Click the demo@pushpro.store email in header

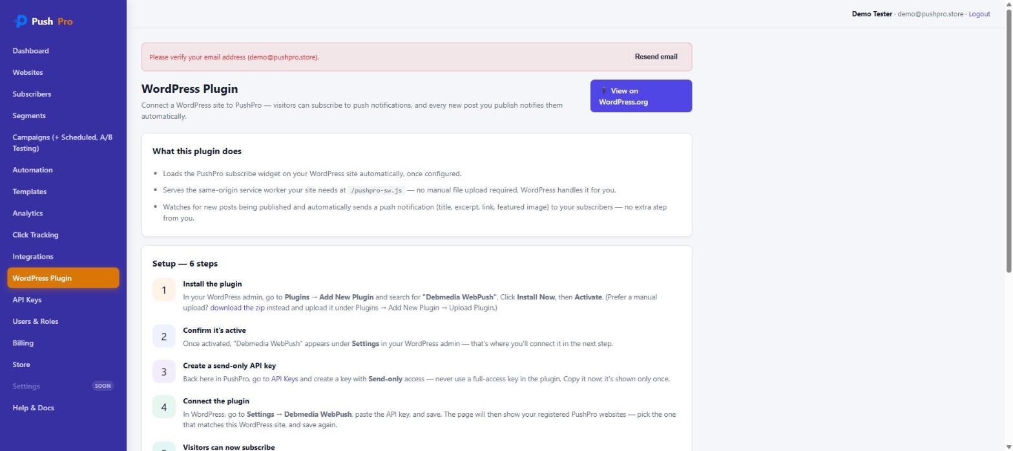[930, 14]
